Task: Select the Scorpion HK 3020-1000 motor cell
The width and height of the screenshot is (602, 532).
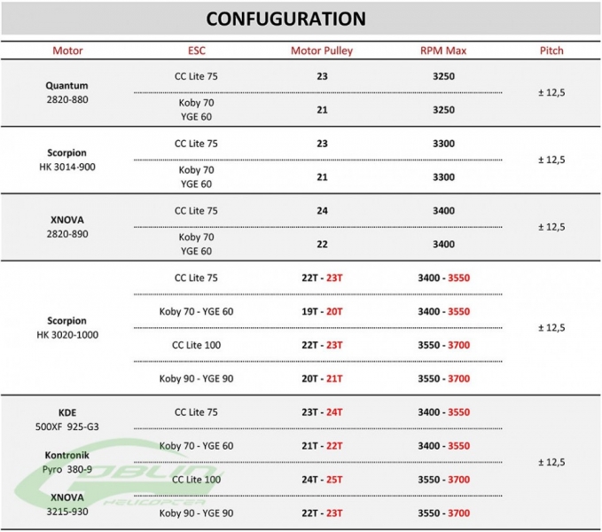Action: click(67, 327)
